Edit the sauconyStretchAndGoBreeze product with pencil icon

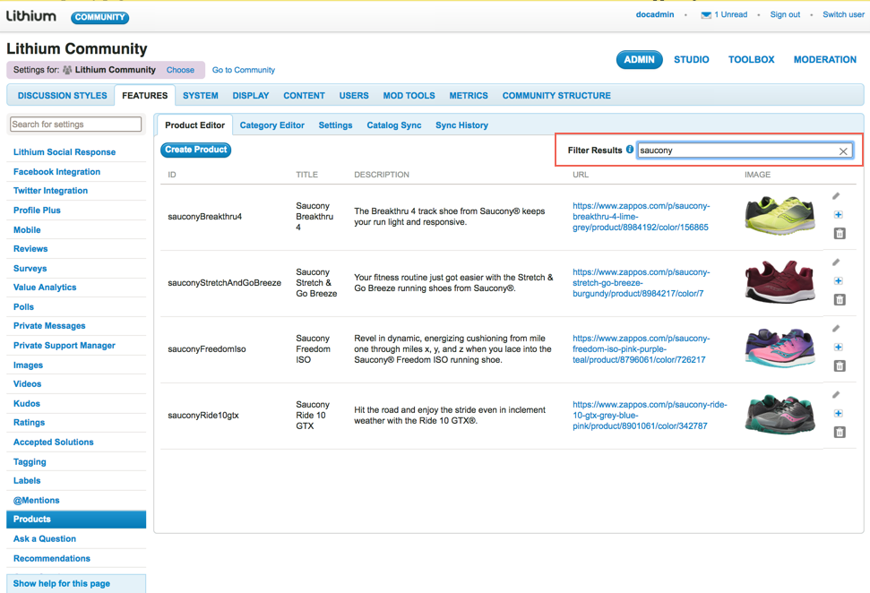point(836,262)
